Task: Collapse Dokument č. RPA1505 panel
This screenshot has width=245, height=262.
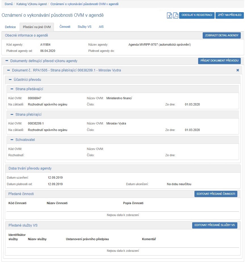Action: [9, 70]
